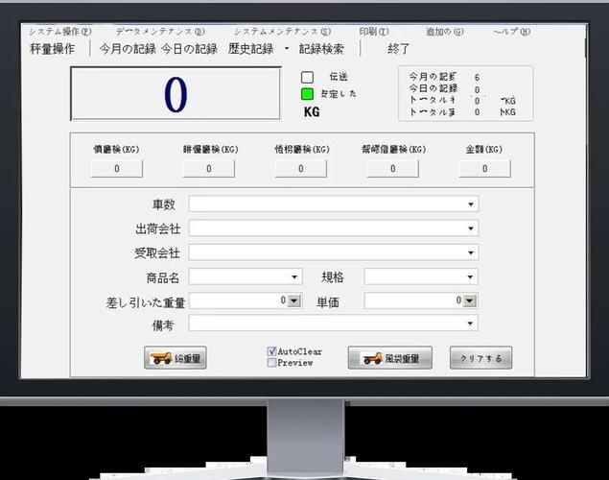The height and width of the screenshot is (480, 609).
Task: Open the 規格 dropdown
Action: pos(470,277)
